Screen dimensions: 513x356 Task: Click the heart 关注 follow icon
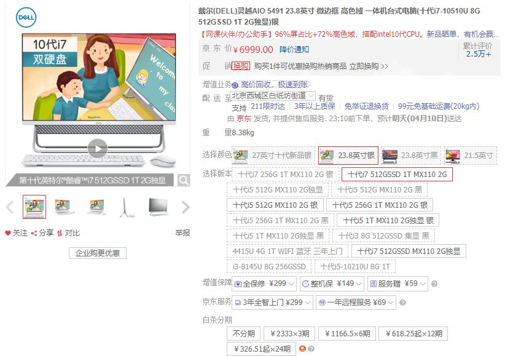click(x=8, y=233)
